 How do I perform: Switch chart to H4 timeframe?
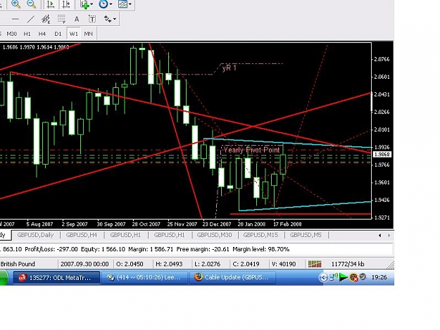[x=42, y=34]
